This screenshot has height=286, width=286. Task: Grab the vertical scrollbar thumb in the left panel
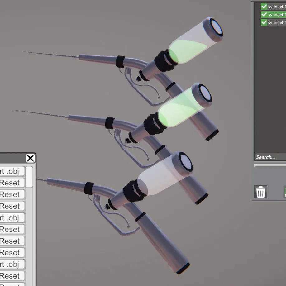[29, 177]
